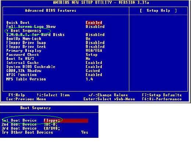Viewport: 191px width, 147px height.
Task: Select the Full Screen Logo Show Disabled value
Action: pyautogui.click(x=95, y=26)
